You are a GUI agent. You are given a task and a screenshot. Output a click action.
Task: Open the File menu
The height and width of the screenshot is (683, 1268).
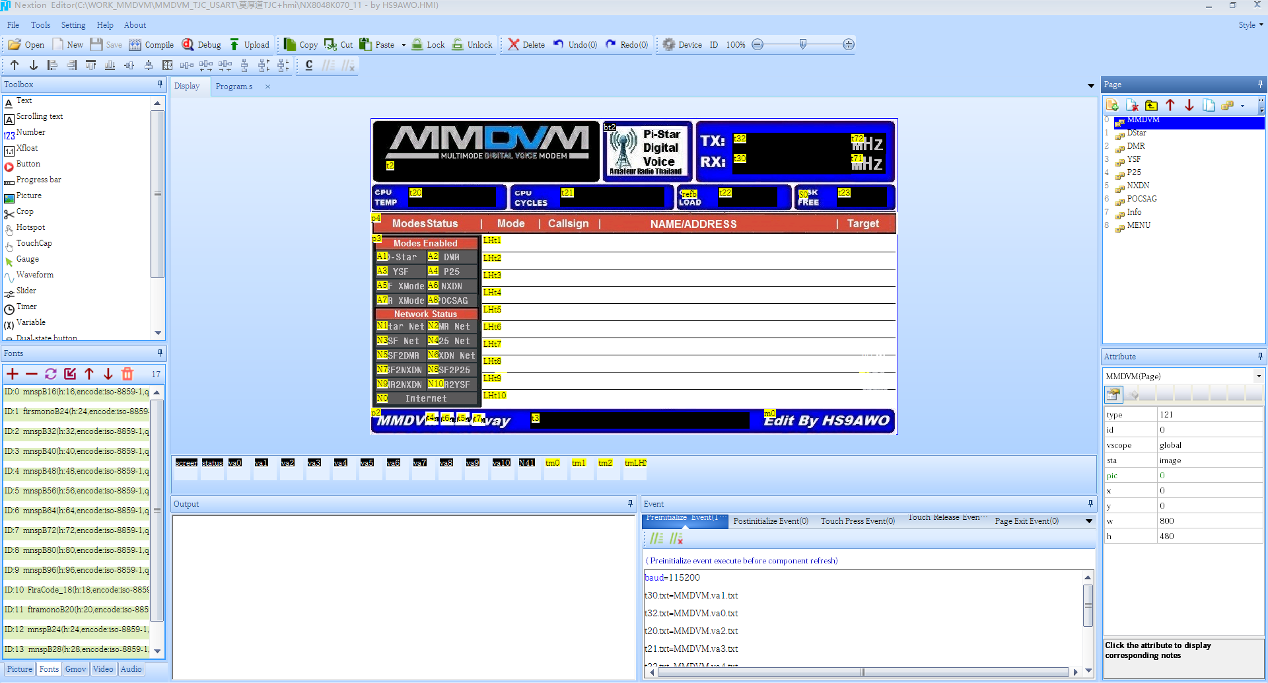pos(13,25)
